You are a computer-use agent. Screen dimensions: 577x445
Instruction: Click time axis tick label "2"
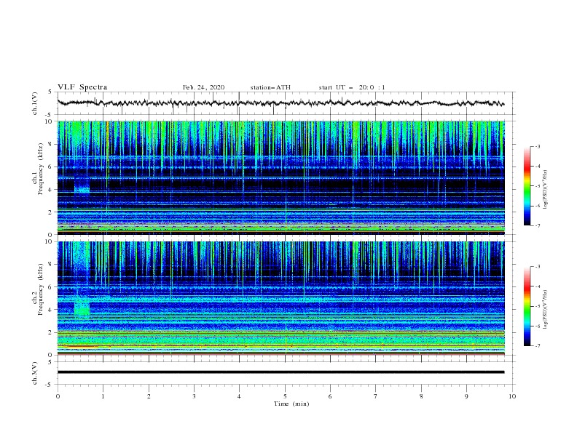click(x=149, y=396)
